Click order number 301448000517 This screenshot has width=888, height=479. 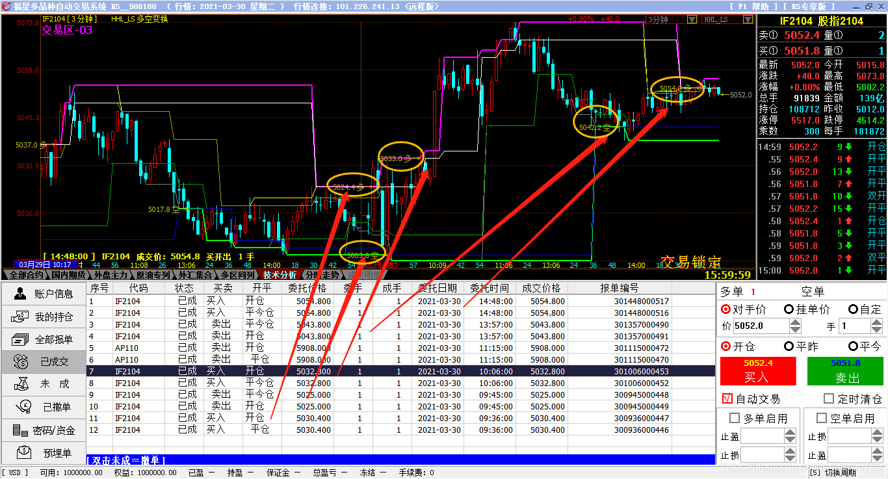pyautogui.click(x=642, y=301)
